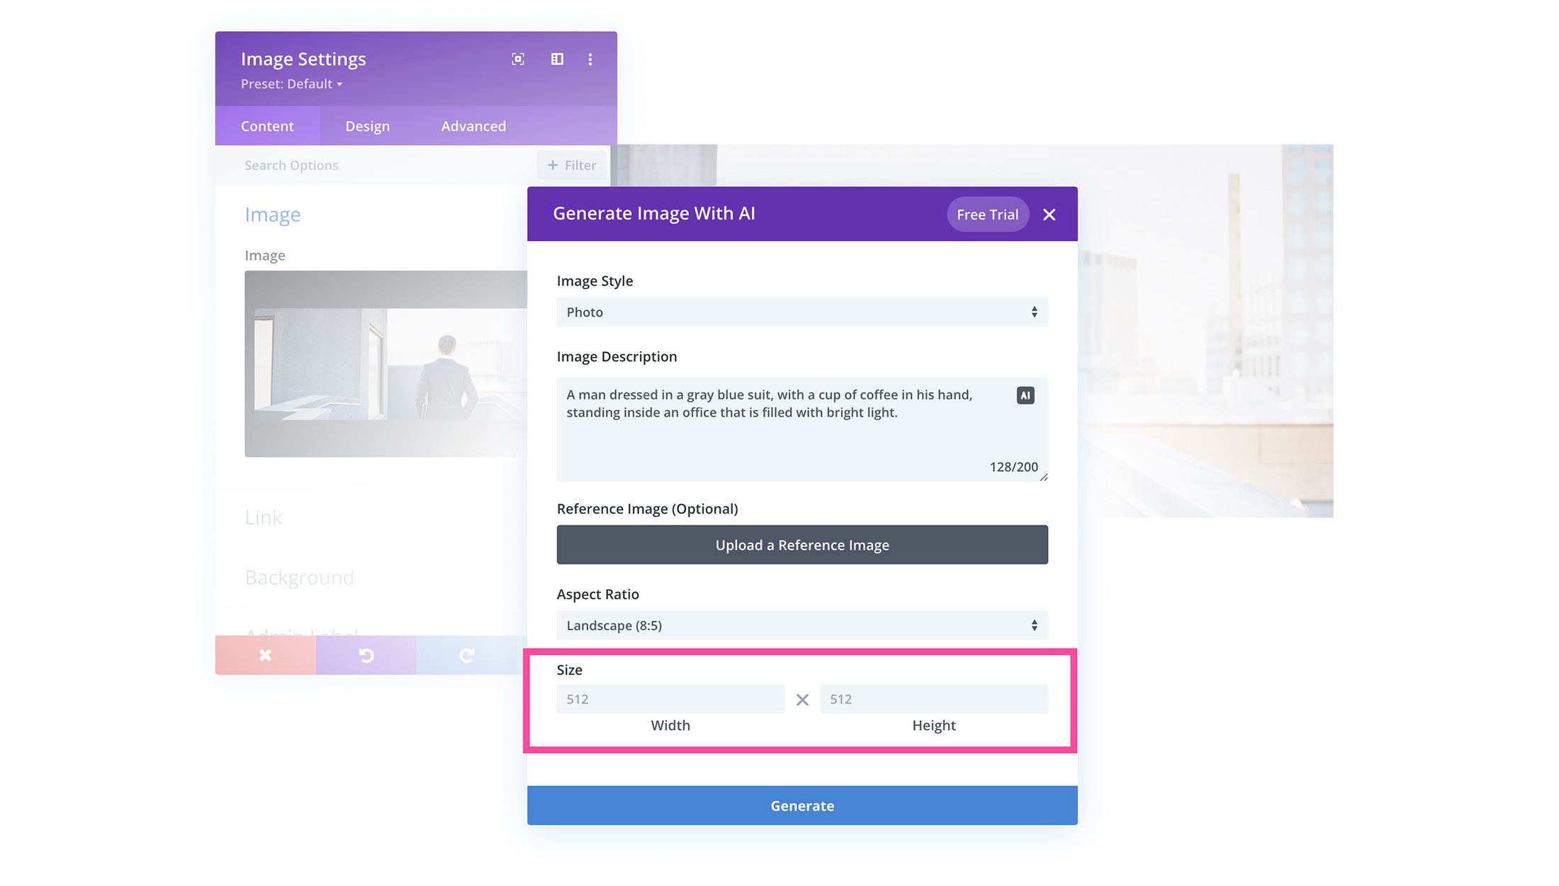The image size is (1559, 886).
Task: Click the clear/cancel X icon at bottom toolbar
Action: tap(266, 655)
